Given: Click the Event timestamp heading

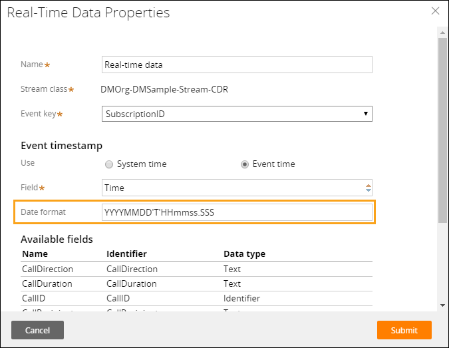Looking at the screenshot, I should click(61, 146).
